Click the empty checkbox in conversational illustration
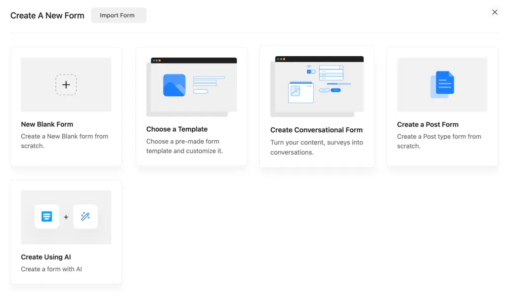 coord(313,72)
